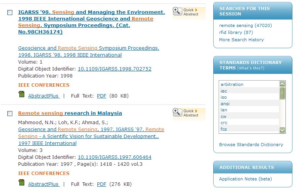
Task: Click the standards terms list scrollbar thumb
Action: [282, 93]
